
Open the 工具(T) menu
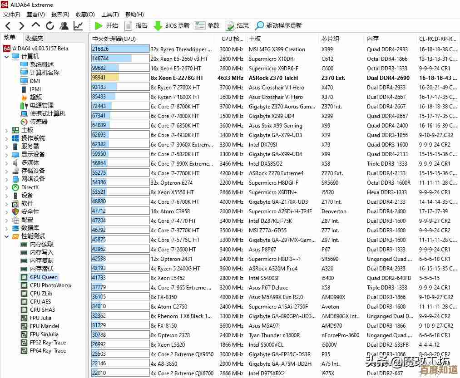(x=109, y=15)
